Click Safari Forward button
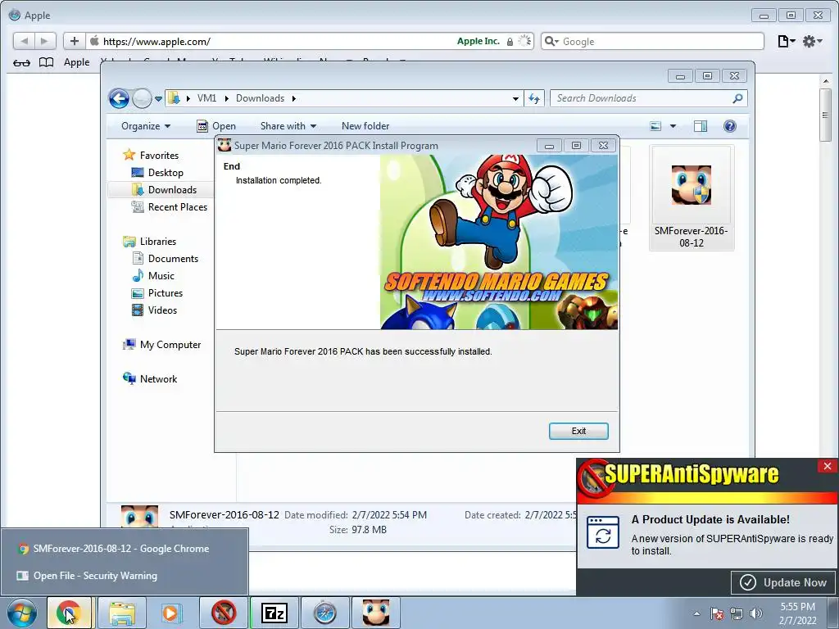The width and height of the screenshot is (839, 629). point(45,41)
